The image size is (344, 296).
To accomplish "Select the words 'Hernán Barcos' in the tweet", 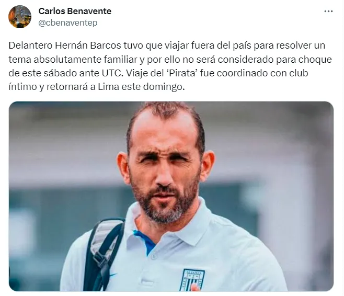I will tap(88, 45).
